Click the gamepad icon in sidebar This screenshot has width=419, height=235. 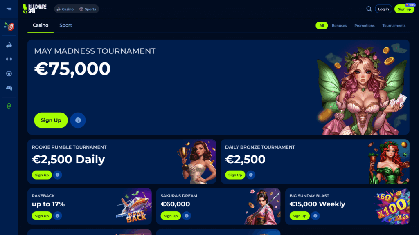[9, 88]
